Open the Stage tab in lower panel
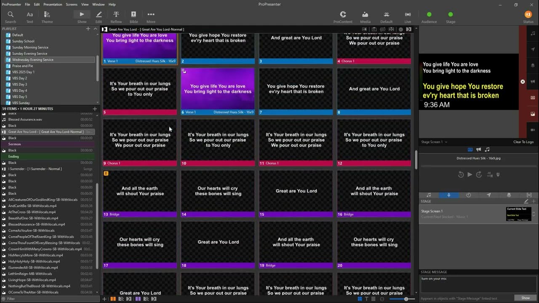The width and height of the screenshot is (539, 303). [448, 195]
